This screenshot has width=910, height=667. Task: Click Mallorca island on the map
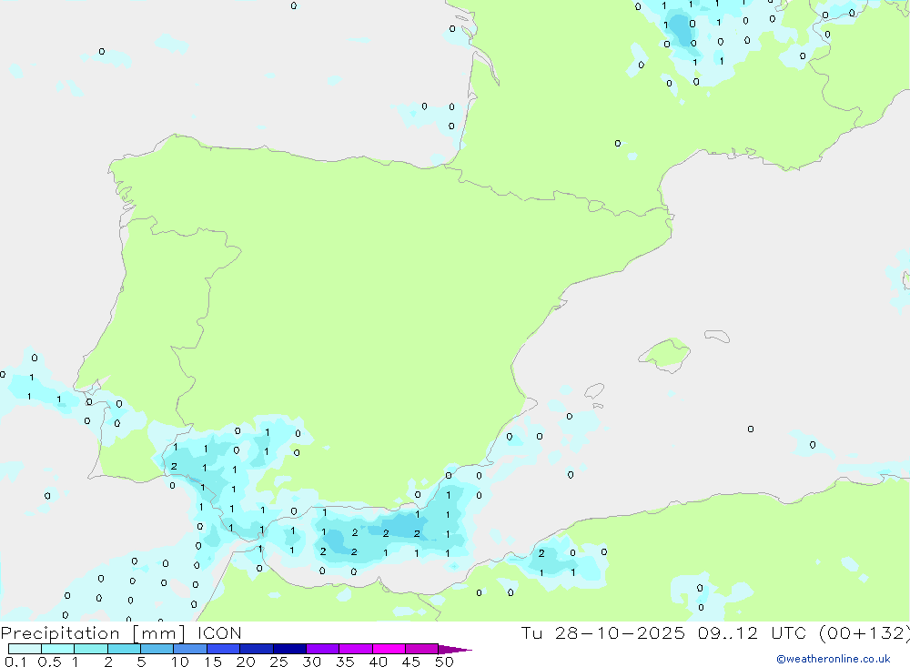coord(665,354)
